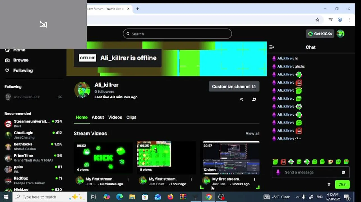Open Following in left sidebar
The width and height of the screenshot is (361, 202).
[x=19, y=70]
